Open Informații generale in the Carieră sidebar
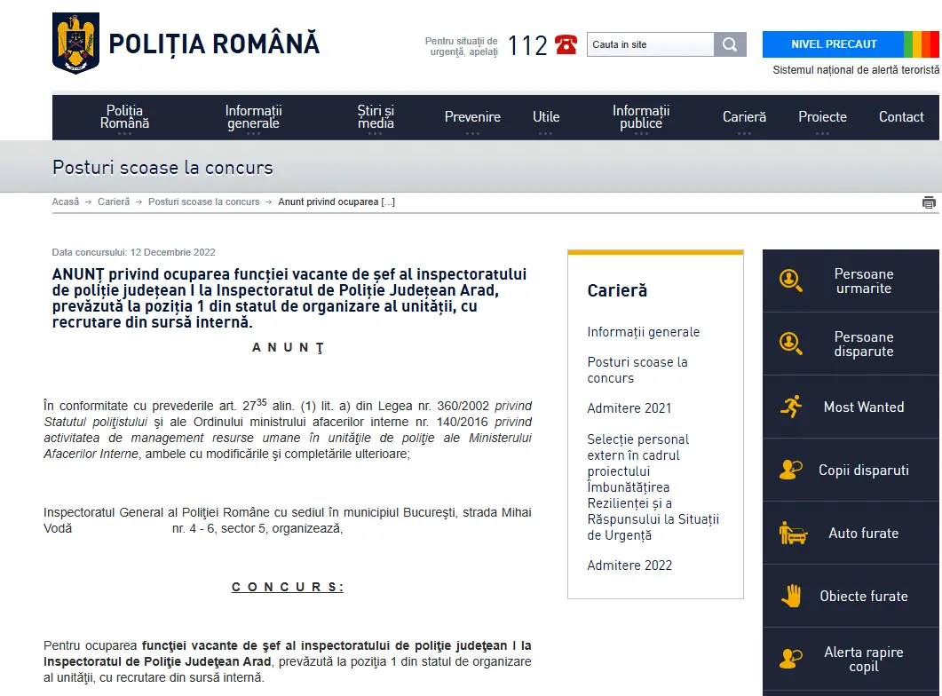942x696 pixels. 644,332
